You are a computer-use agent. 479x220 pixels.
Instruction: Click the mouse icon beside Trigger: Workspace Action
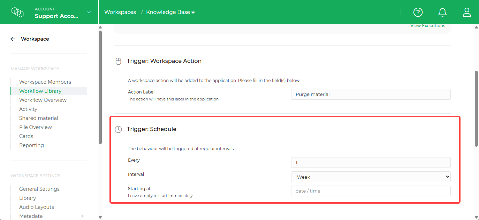[119, 61]
